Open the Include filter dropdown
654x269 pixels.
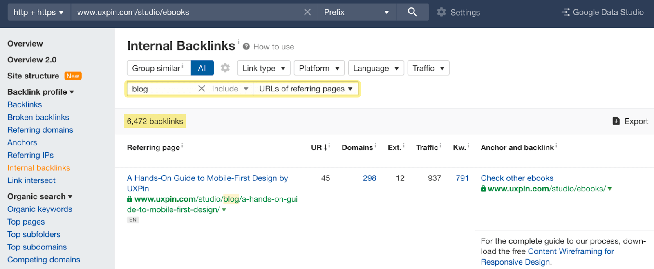(x=230, y=89)
